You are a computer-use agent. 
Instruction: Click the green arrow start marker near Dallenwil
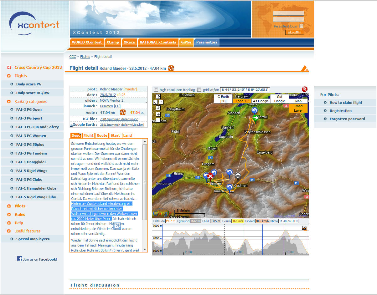[256, 118]
